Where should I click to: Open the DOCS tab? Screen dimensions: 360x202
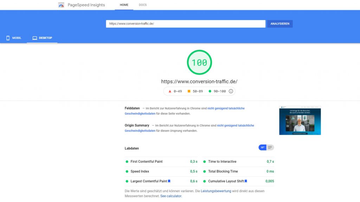tap(143, 5)
